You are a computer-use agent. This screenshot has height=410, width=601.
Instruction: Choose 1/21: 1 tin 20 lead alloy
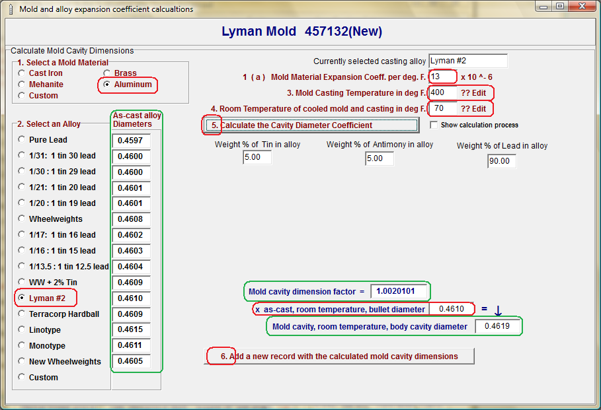(x=57, y=188)
